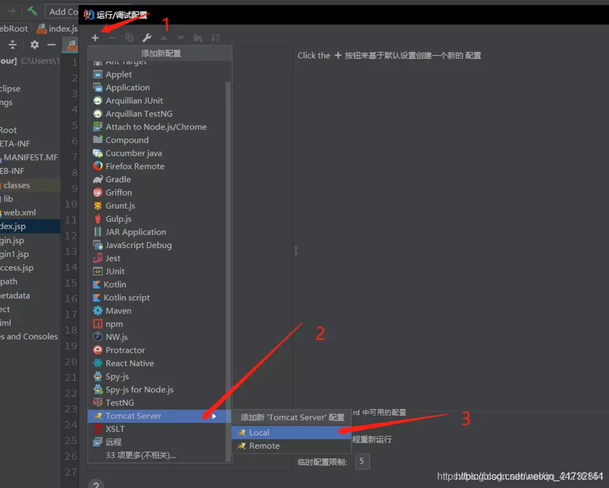Select Gradle configuration type
This screenshot has width=609, height=488.
tap(157, 180)
